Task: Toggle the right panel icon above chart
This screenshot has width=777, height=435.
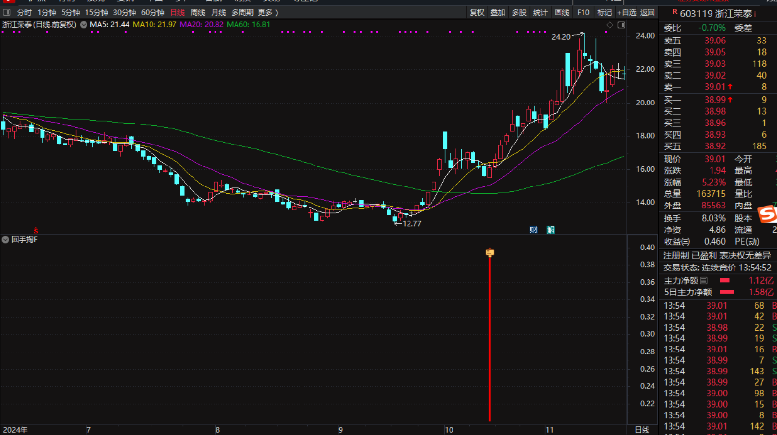Action: click(621, 25)
